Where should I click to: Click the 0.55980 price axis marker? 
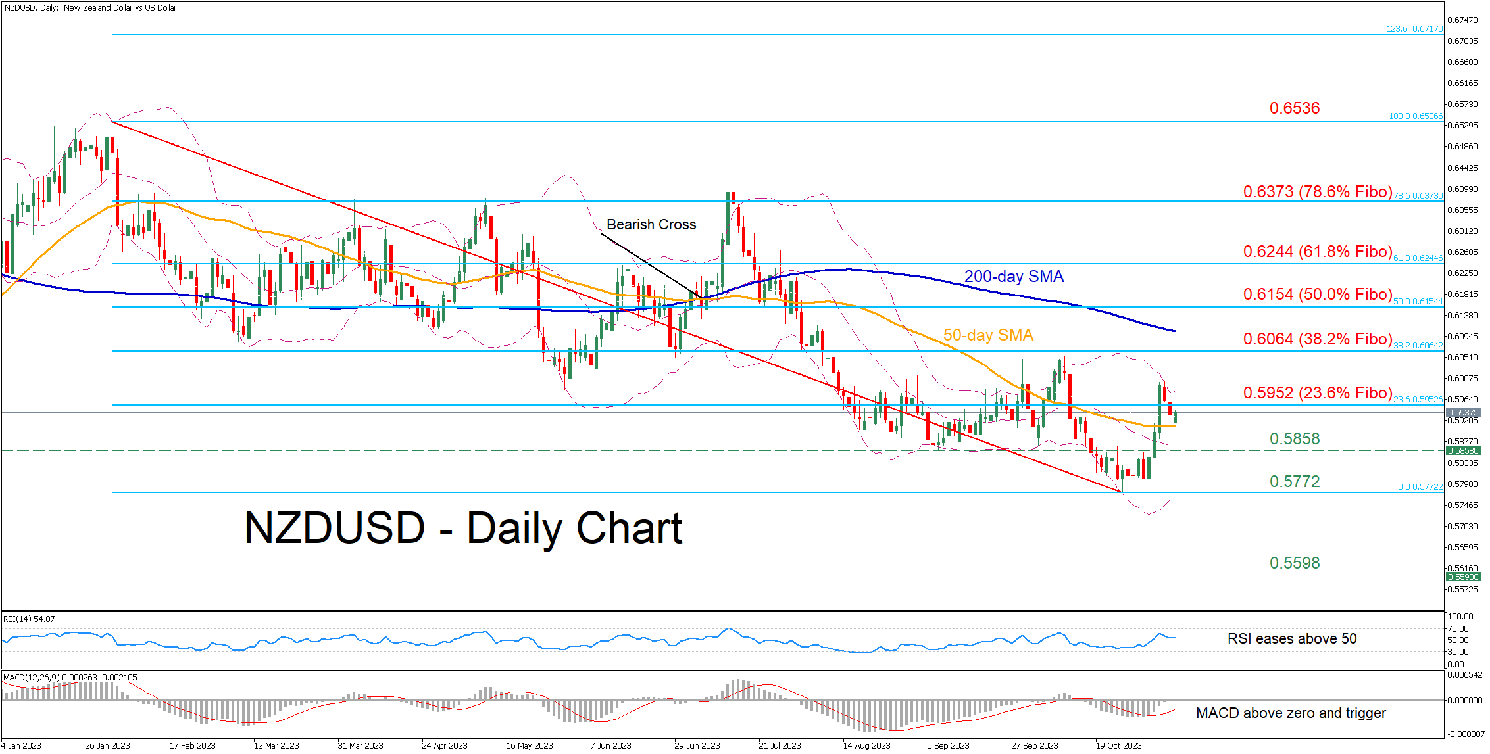click(x=1463, y=577)
